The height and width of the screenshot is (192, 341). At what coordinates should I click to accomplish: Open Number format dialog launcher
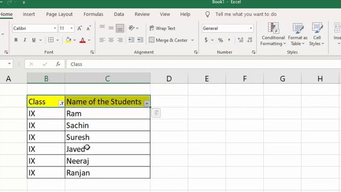[x=254, y=52]
